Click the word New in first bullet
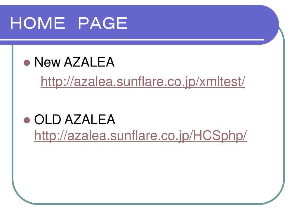Image resolution: width=299 pixels, height=224 pixels. point(47,62)
